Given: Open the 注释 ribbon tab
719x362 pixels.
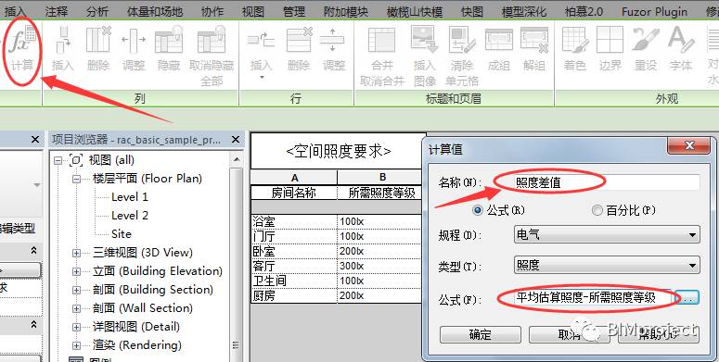Looking at the screenshot, I should (57, 11).
